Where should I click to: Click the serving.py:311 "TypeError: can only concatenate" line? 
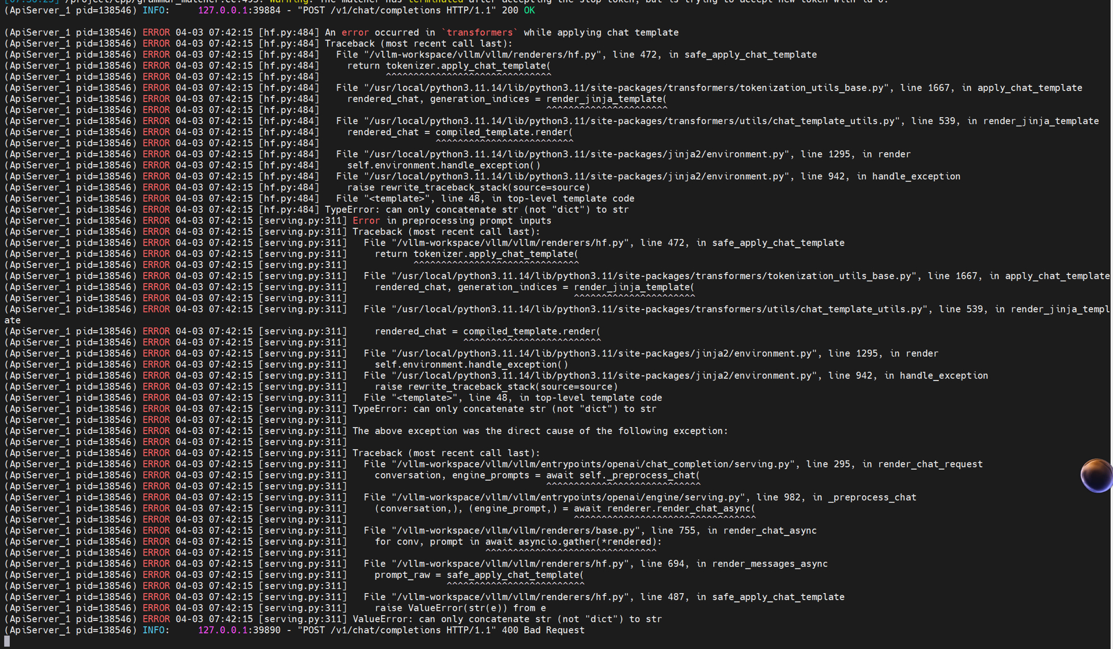pyautogui.click(x=504, y=409)
